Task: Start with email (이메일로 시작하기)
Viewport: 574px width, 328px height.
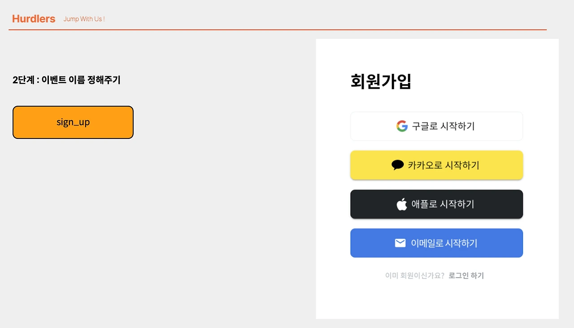Action: 436,243
